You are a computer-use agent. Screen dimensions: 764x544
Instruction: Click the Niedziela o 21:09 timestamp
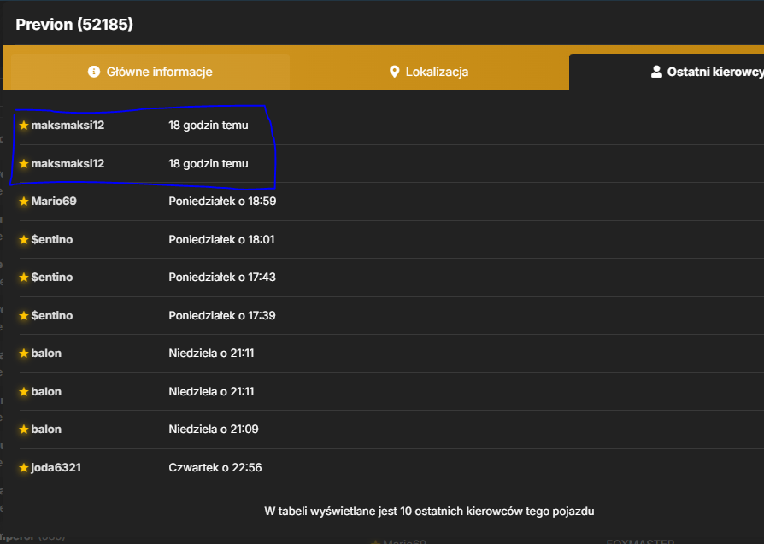point(214,429)
